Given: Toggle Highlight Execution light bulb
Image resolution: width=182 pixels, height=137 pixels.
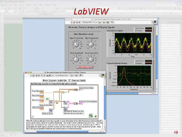Looking at the screenshot, I should coord(42,76).
